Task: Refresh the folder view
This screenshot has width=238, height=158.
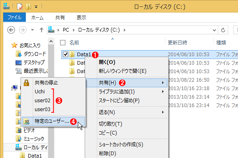Action: [223, 30]
